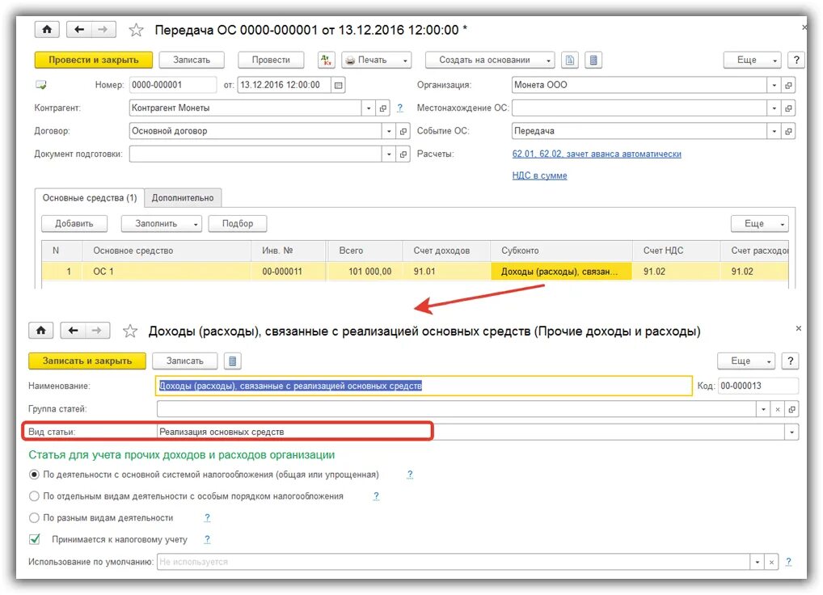The image size is (823, 595).
Task: Click the document status icon left of Номер
Action: tap(41, 85)
